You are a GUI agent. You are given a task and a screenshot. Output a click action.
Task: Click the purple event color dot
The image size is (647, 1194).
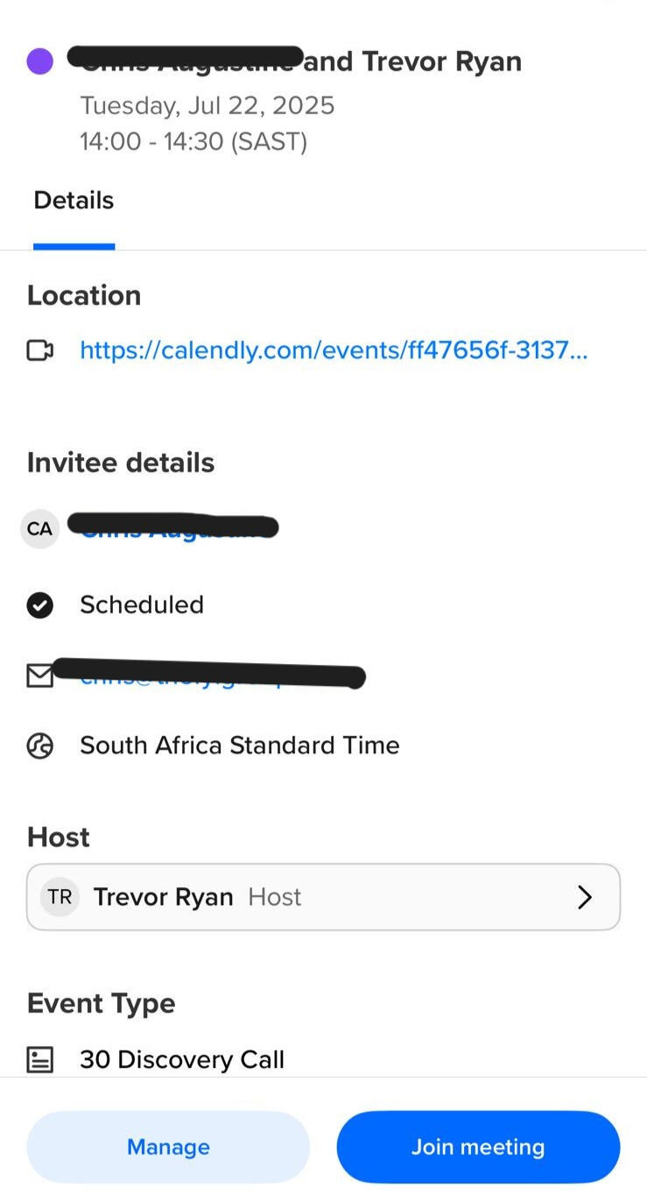pyautogui.click(x=39, y=61)
